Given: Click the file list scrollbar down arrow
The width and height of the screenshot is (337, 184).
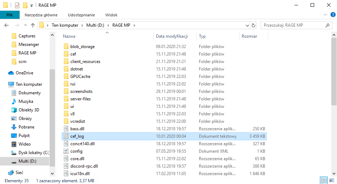Looking at the screenshot, I should pyautogui.click(x=334, y=174).
